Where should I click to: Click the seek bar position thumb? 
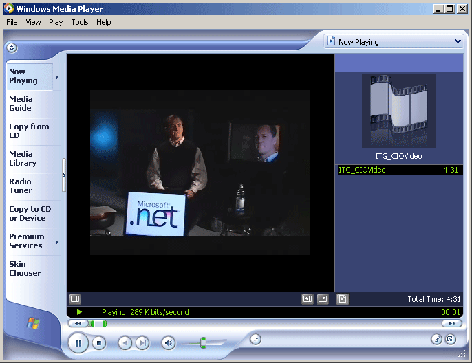pyautogui.click(x=98, y=324)
